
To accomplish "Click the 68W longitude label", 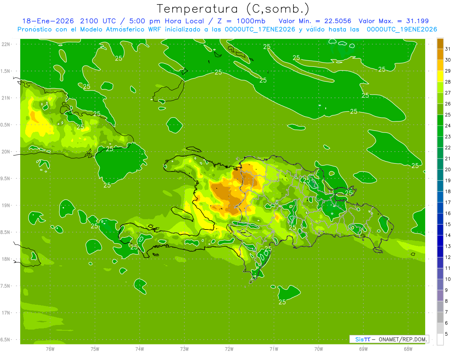I will click(408, 349).
